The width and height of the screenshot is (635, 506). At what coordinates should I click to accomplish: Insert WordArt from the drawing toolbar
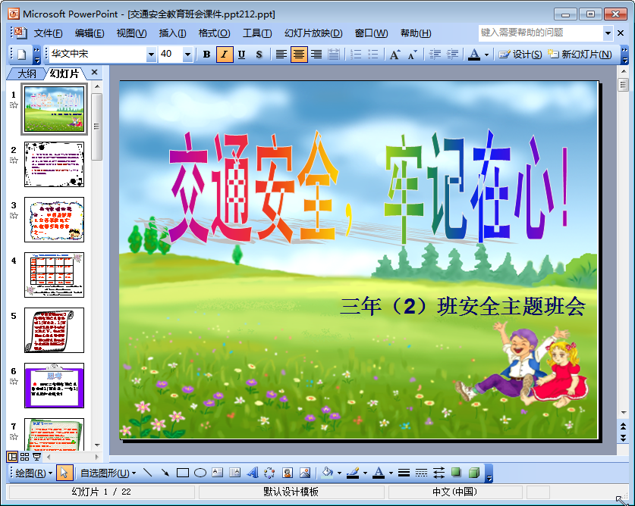tap(253, 473)
